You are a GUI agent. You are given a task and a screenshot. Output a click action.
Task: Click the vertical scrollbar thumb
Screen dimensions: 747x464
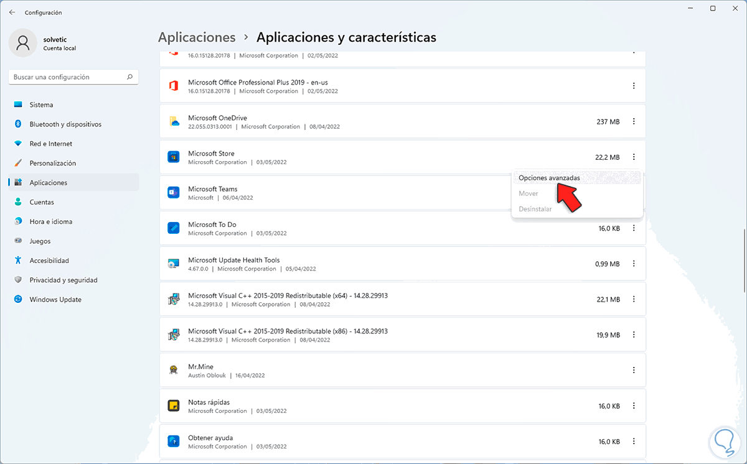[x=743, y=260]
